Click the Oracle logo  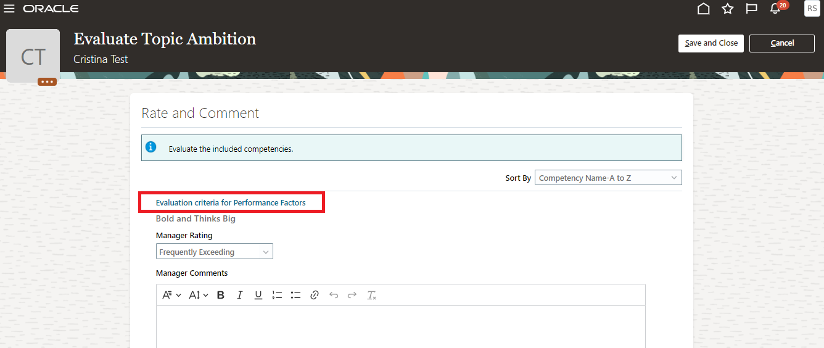51,9
